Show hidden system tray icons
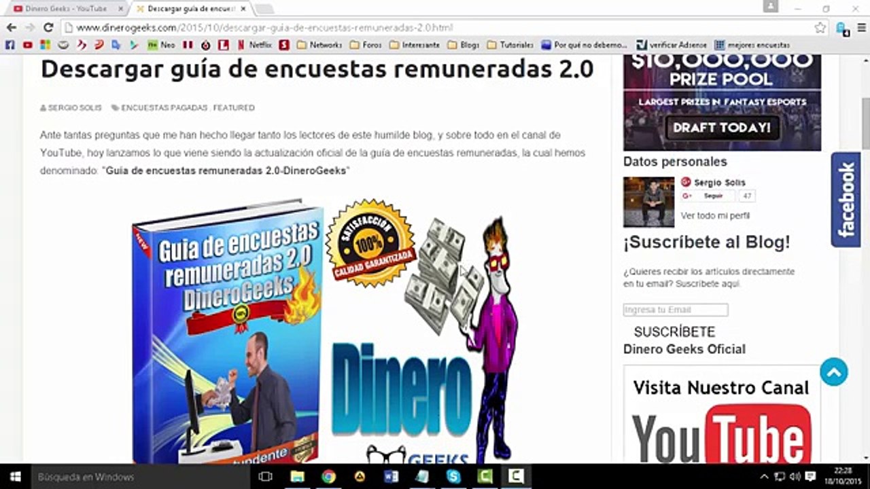The width and height of the screenshot is (870, 489). 764,477
